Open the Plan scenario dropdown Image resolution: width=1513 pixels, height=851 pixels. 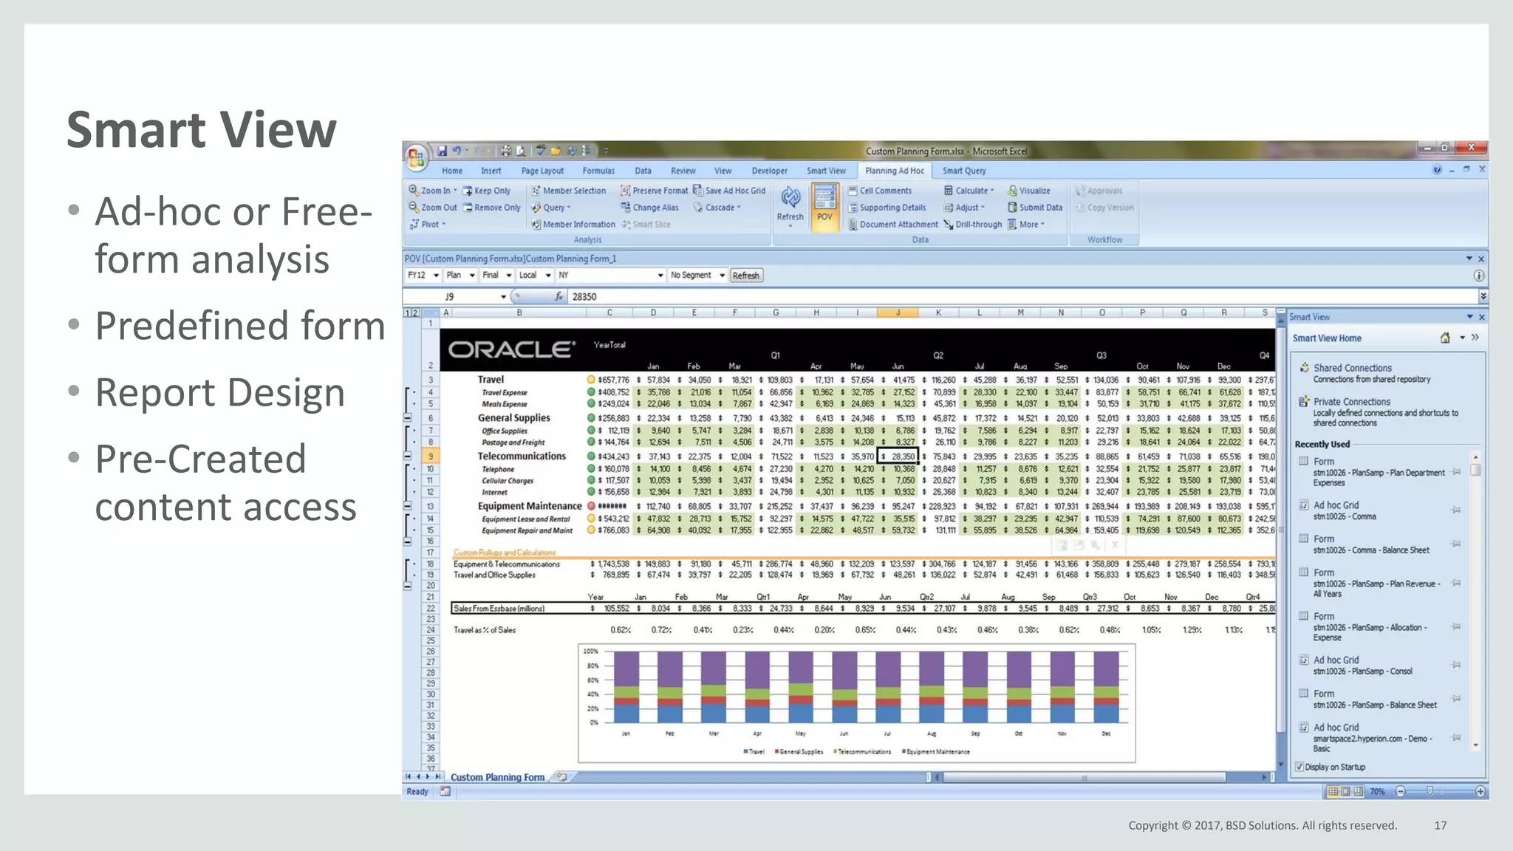(x=472, y=276)
